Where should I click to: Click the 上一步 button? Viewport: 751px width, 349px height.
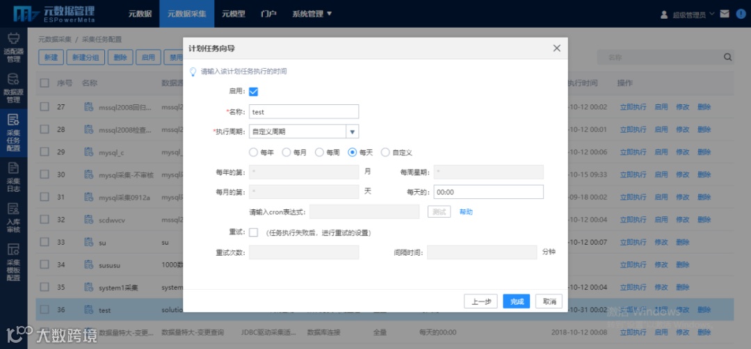click(481, 301)
